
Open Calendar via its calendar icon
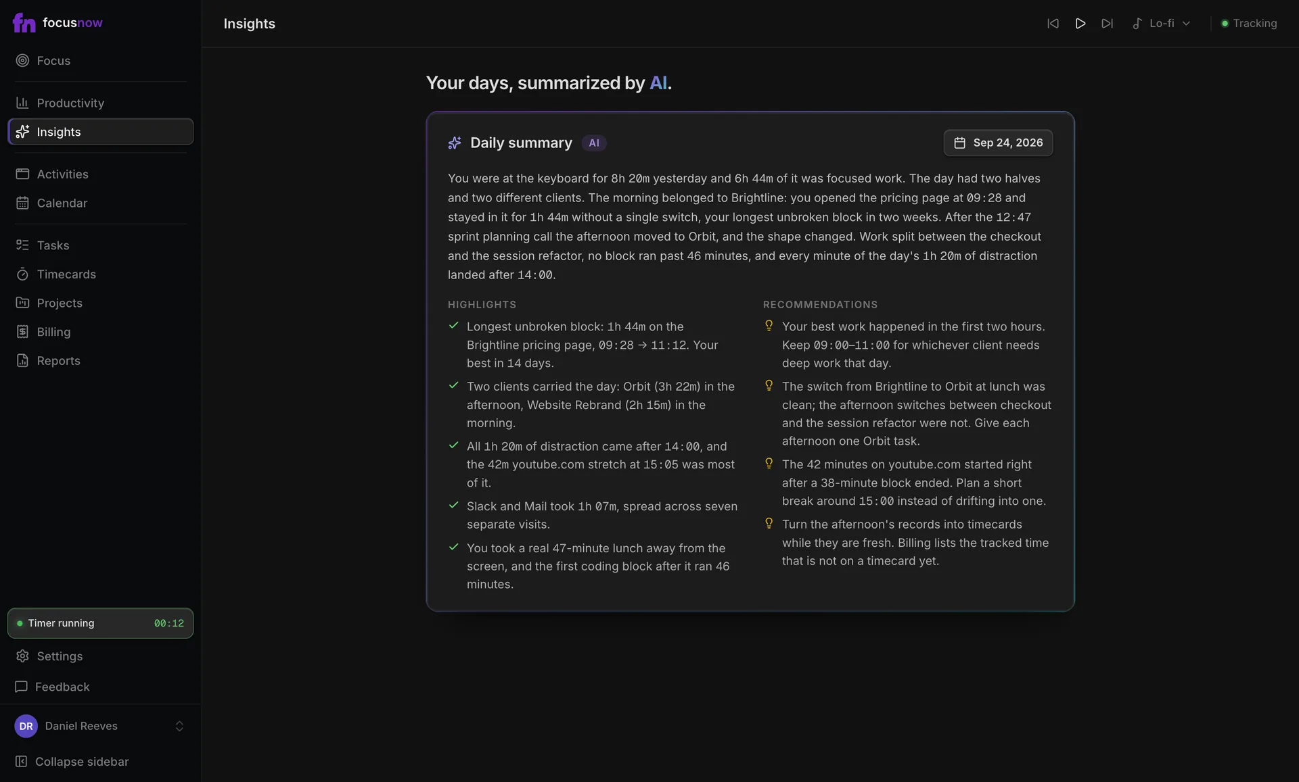pos(22,203)
